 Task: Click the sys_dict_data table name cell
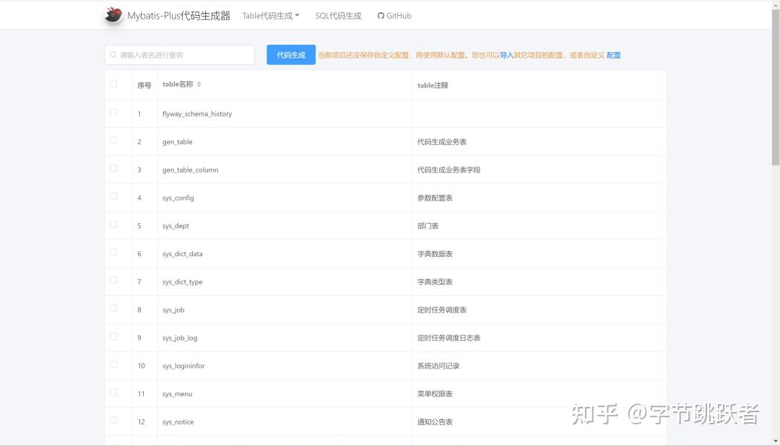[x=183, y=253]
